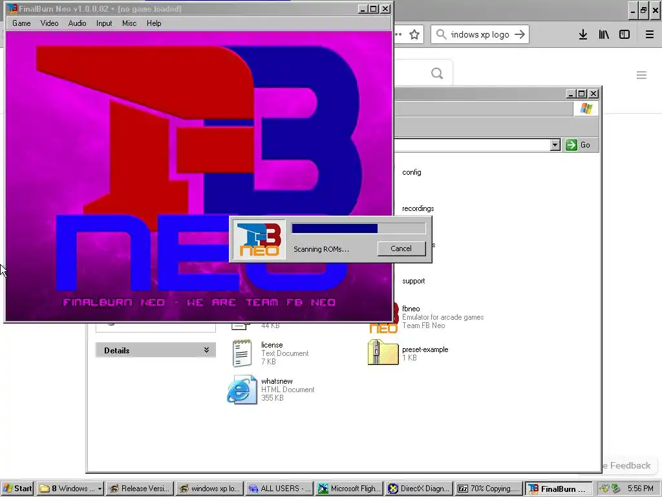
Task: Bookmark page with the browser star icon
Action: point(414,35)
